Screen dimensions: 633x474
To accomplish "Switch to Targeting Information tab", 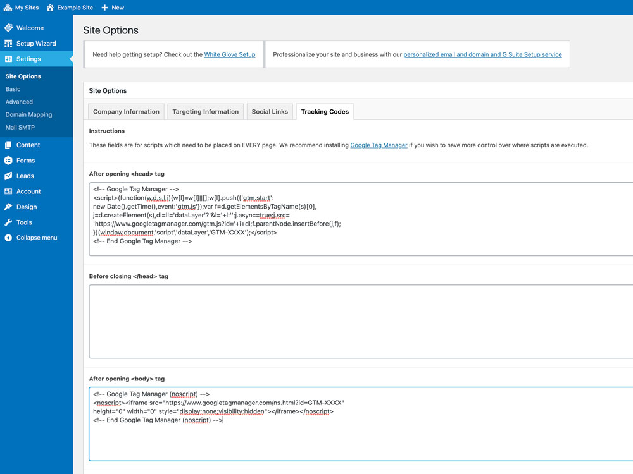I will (x=206, y=112).
